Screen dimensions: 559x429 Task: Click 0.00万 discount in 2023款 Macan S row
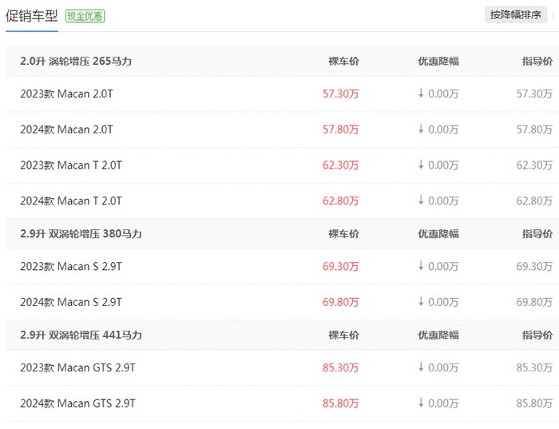pos(443,266)
